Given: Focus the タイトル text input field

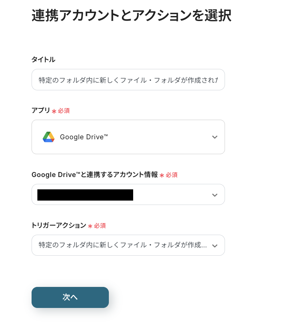Looking at the screenshot, I should click(x=128, y=80).
